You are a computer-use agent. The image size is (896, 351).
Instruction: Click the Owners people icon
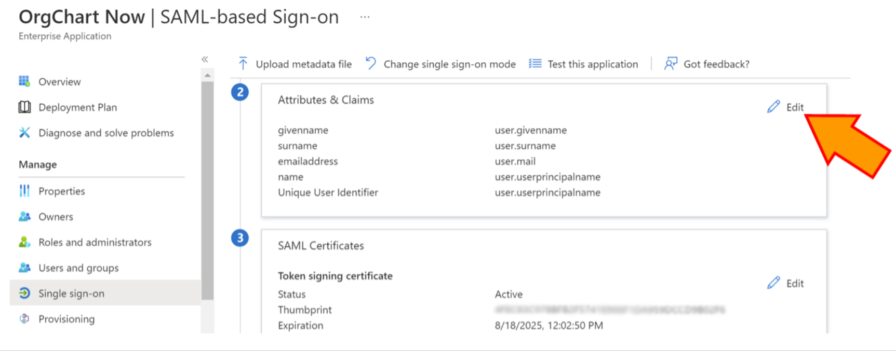24,217
